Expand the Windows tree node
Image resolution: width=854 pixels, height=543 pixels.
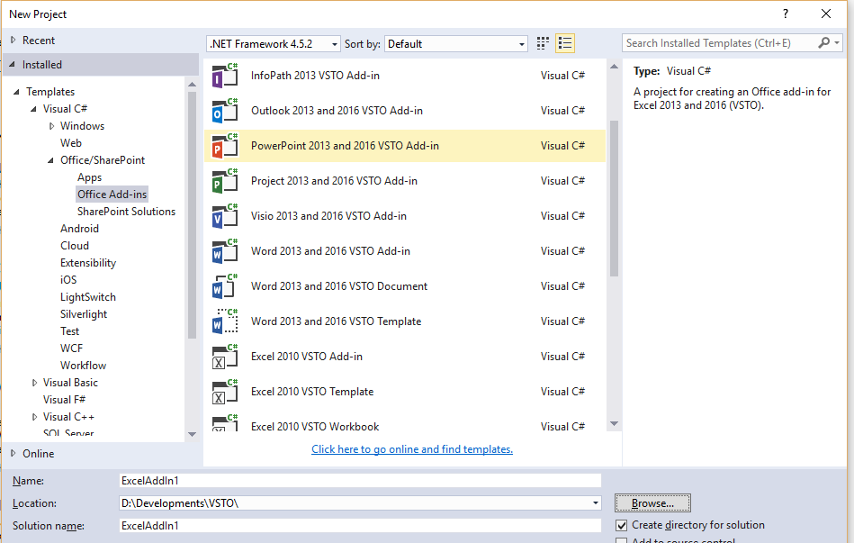[x=51, y=126]
